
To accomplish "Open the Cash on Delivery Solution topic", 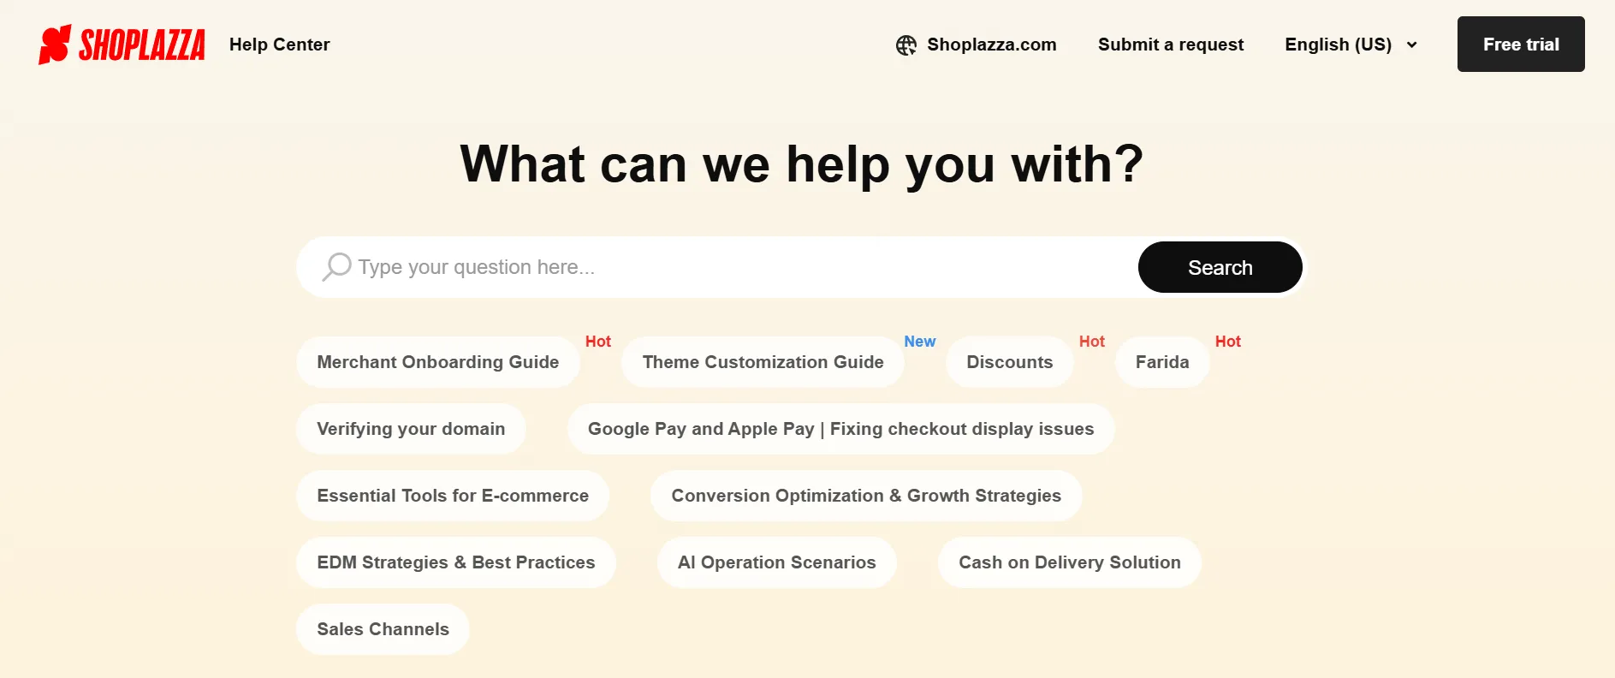I will [x=1069, y=562].
